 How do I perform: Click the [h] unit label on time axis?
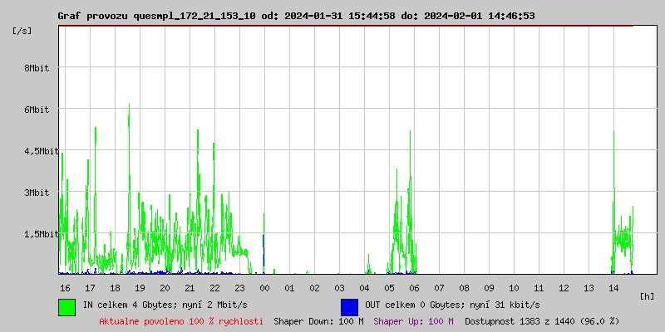tap(648, 295)
